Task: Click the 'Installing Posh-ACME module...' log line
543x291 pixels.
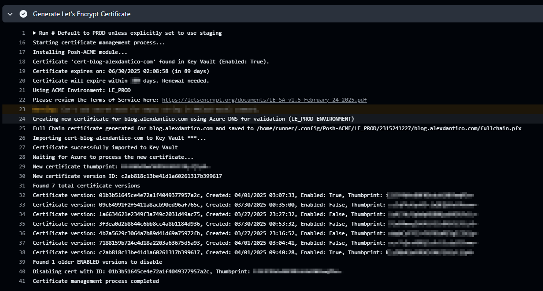Action: coord(80,52)
